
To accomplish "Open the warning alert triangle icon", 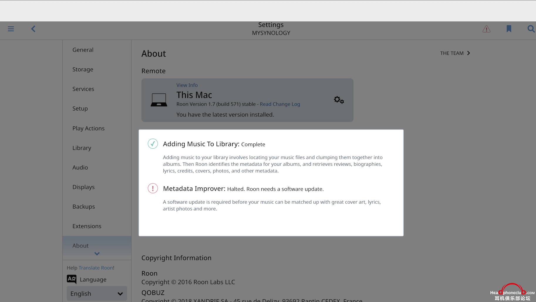I will coord(486,29).
